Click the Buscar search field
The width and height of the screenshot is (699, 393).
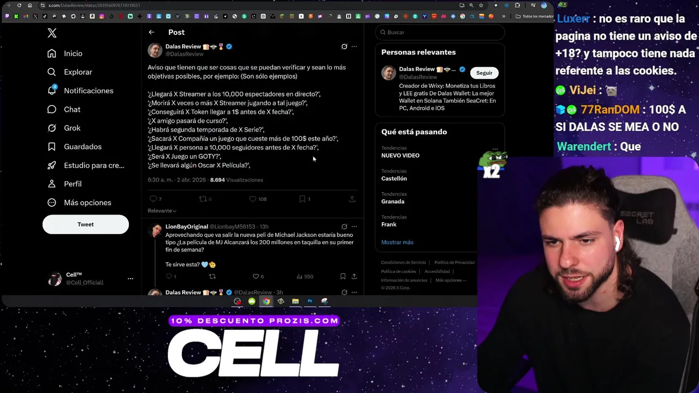coord(440,32)
